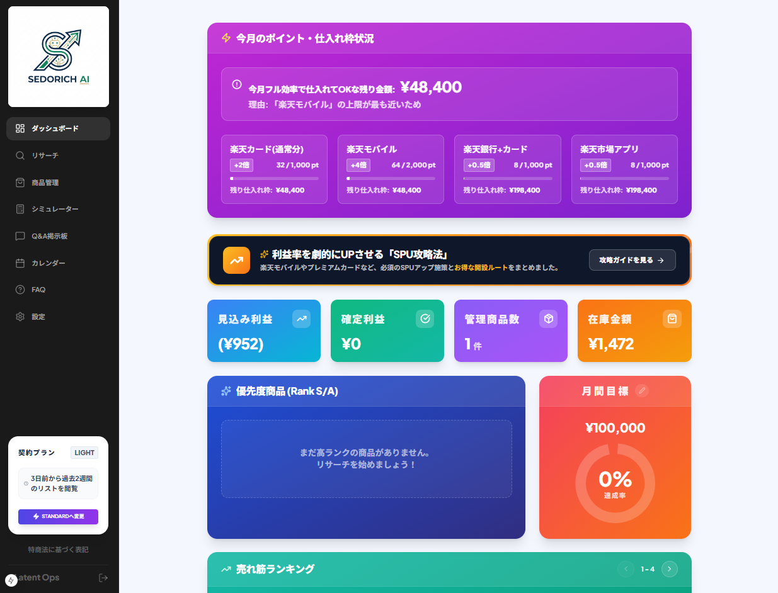Screen dimensions: 778x593
Task: Open the 特商法に基づく表記 link
Action: [58, 550]
